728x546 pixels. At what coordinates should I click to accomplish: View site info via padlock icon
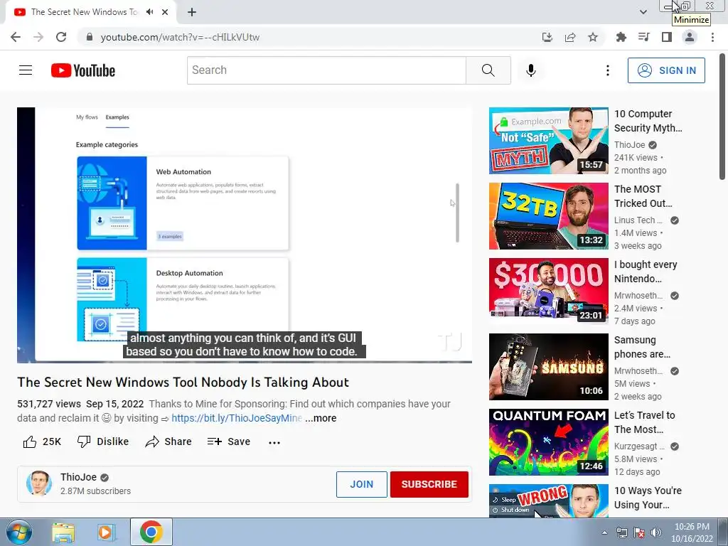tap(90, 37)
